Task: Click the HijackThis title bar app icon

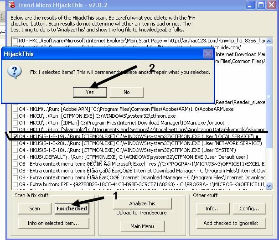Action: (x=12, y=5)
